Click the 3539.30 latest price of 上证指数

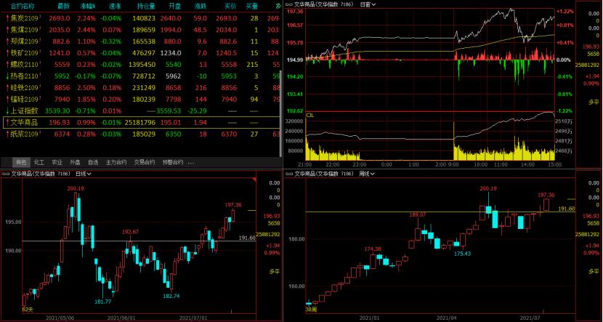57,110
